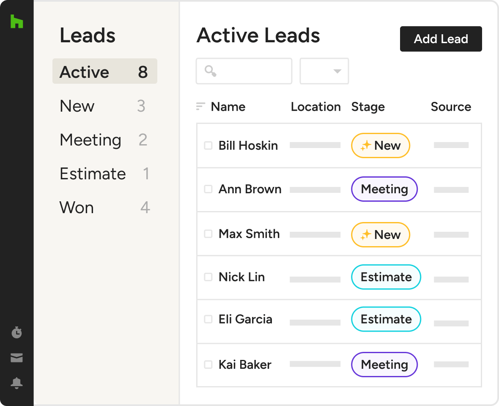The width and height of the screenshot is (499, 406).
Task: Click the magnifier icon in search box
Action: (x=210, y=71)
